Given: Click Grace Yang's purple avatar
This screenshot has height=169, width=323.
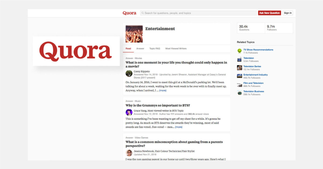Looking at the screenshot, I should 129,112.
